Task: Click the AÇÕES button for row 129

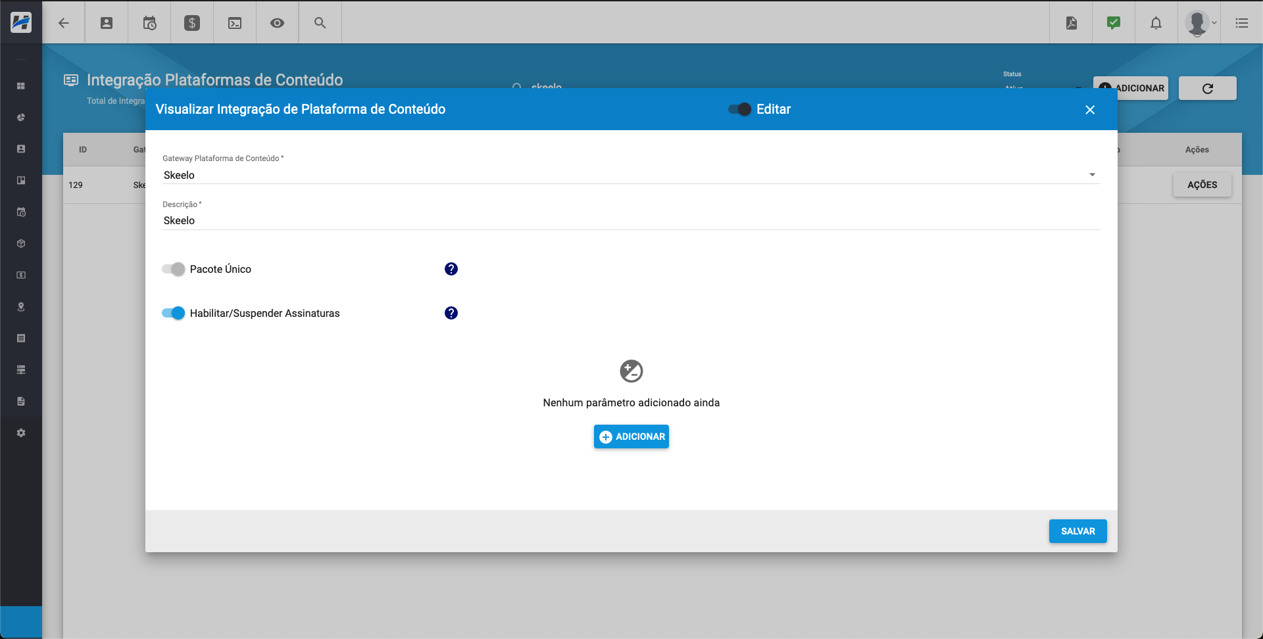Action: click(x=1202, y=185)
